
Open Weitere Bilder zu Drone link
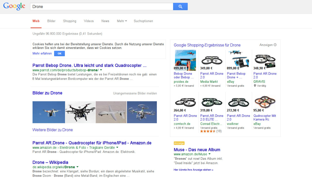[53, 130]
